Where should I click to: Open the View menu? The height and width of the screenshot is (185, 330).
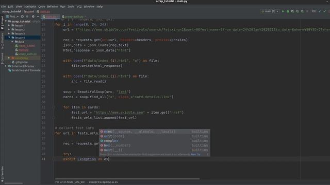pos(19,7)
